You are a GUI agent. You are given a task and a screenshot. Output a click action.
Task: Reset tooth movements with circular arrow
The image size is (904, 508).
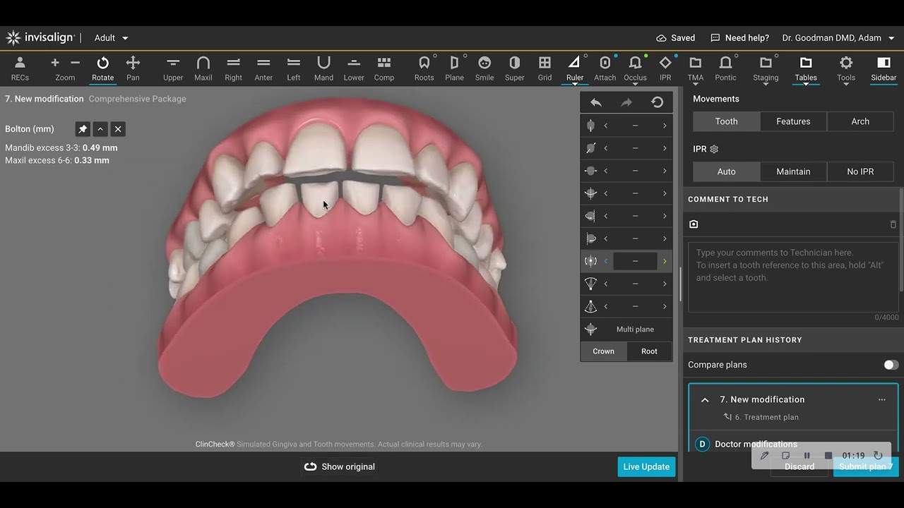658,102
